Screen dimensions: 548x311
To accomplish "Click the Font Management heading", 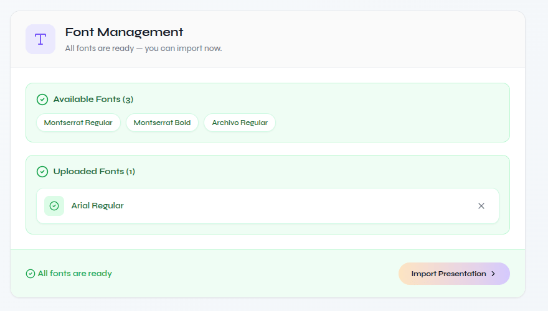I will [124, 32].
